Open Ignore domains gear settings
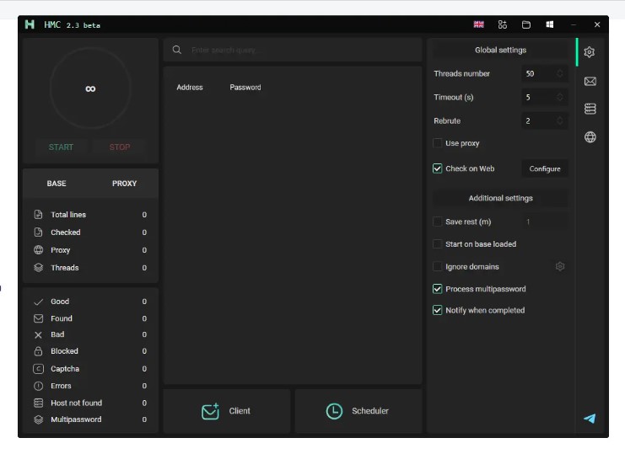 pos(560,267)
